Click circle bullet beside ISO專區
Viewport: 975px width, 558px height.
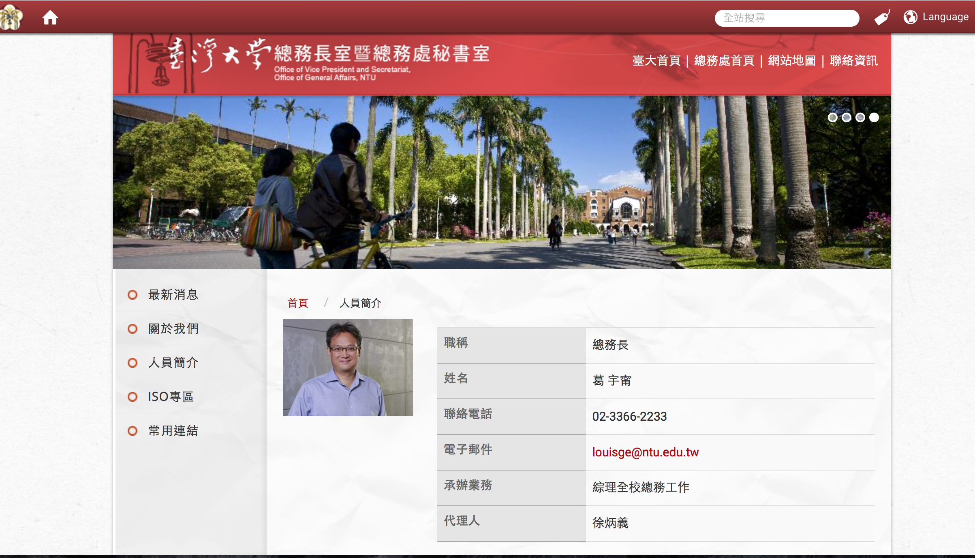point(133,397)
